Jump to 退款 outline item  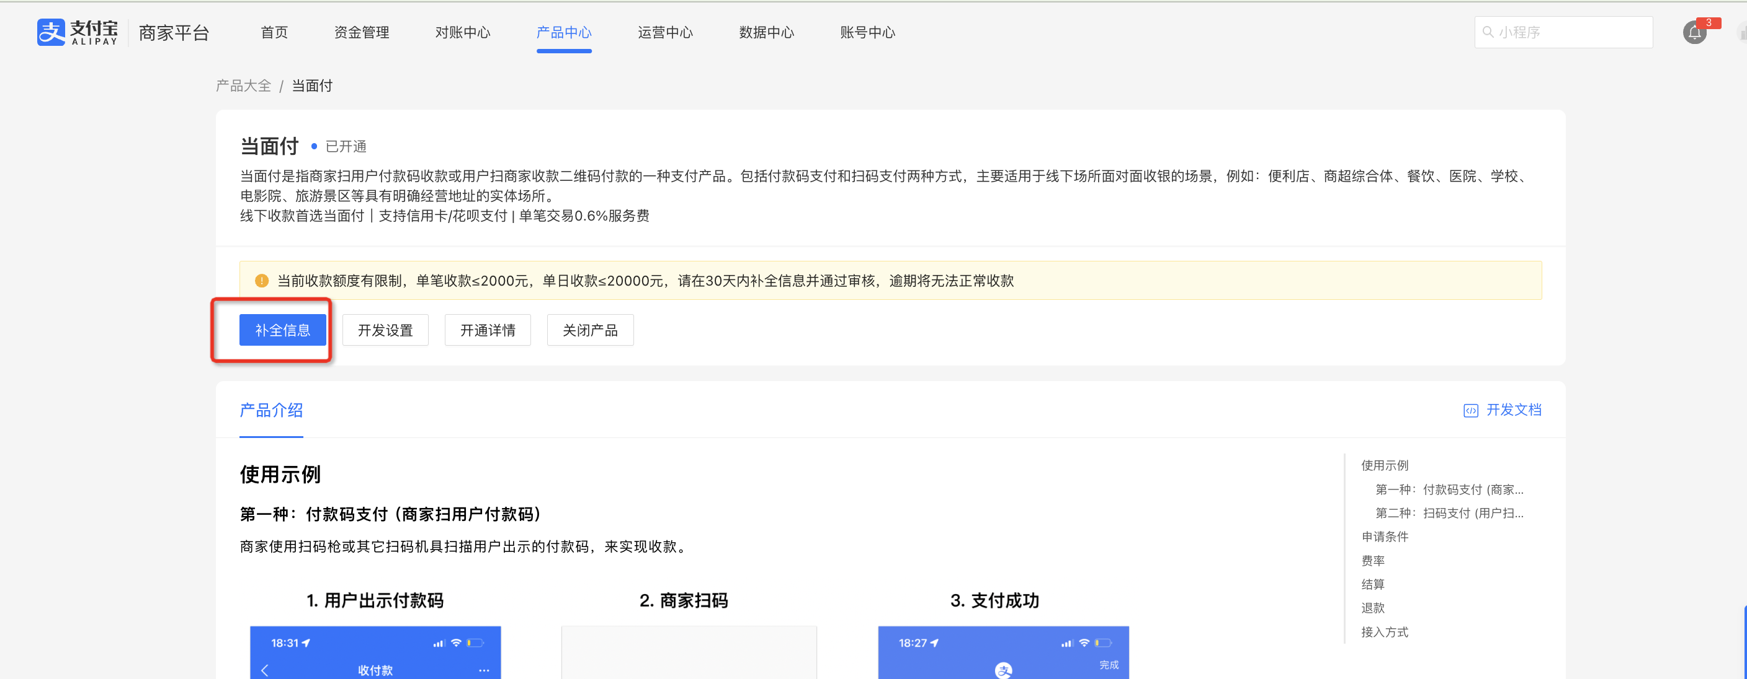[1373, 608]
